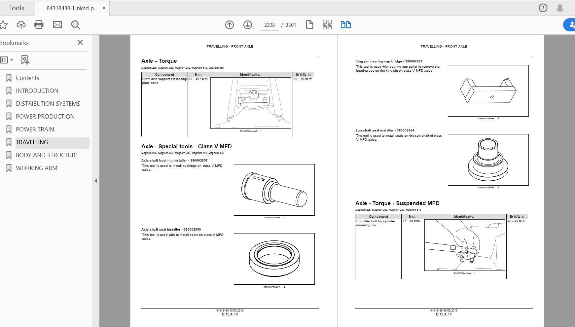Go to next page with down arrow
Viewport: 575px width, 327px height.
click(x=248, y=25)
